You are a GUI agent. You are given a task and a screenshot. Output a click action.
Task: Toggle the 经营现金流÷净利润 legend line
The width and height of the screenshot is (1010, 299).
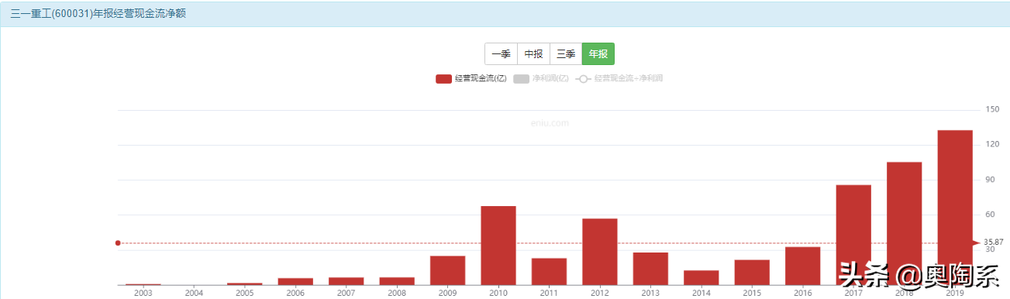coord(619,79)
